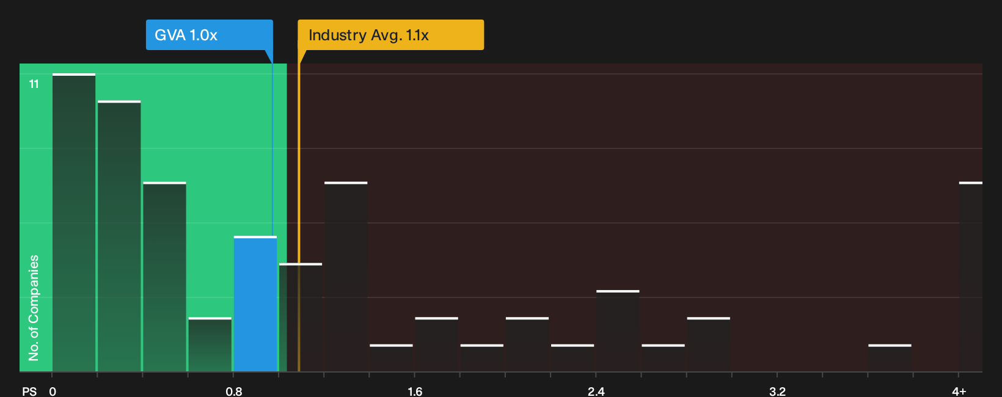Select the tallest bar reaching 11 companies
This screenshot has width=1002, height=397.
click(74, 222)
